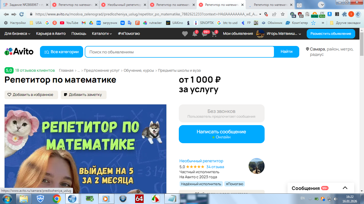Open the 'Все категории' category list
The image size is (364, 204).
pos(62,52)
